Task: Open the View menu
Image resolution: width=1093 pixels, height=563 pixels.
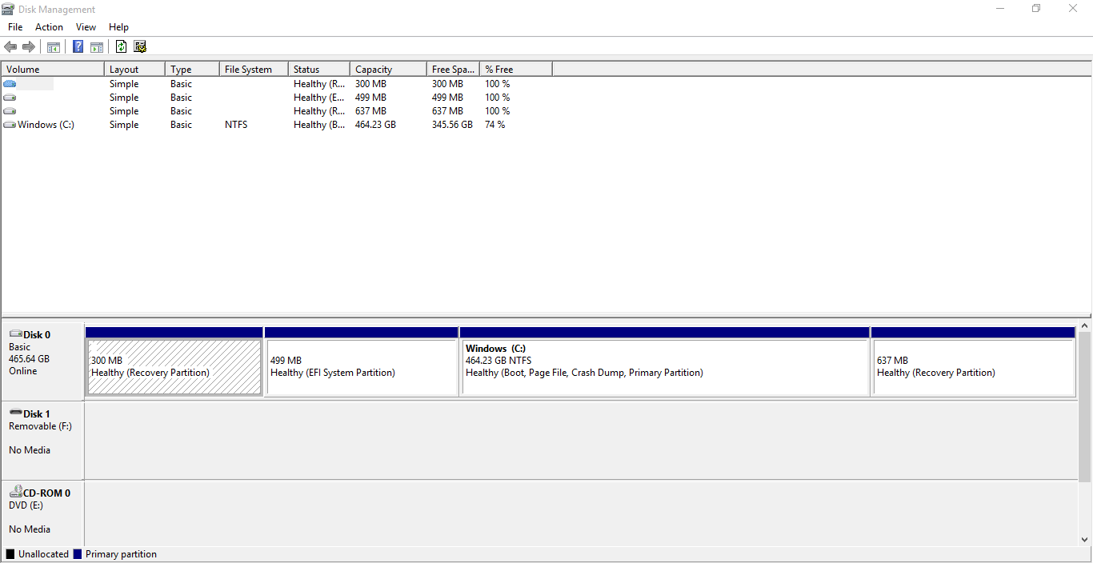Action: pos(86,27)
